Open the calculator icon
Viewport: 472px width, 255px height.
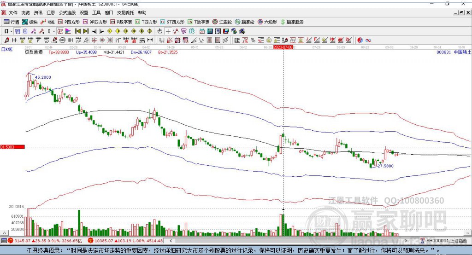[x=210, y=31]
